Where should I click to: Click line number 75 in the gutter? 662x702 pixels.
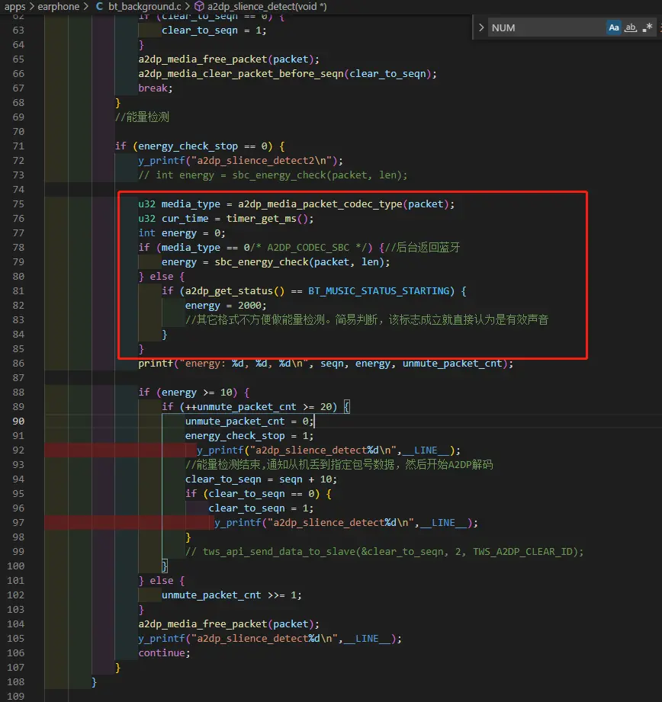(18, 204)
